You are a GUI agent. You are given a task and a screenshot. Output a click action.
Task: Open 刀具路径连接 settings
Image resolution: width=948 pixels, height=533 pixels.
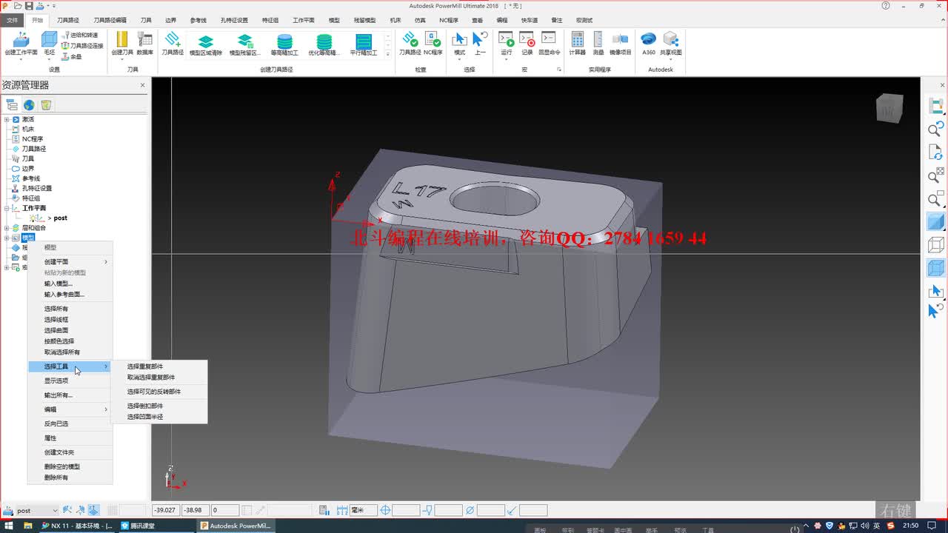(x=82, y=45)
